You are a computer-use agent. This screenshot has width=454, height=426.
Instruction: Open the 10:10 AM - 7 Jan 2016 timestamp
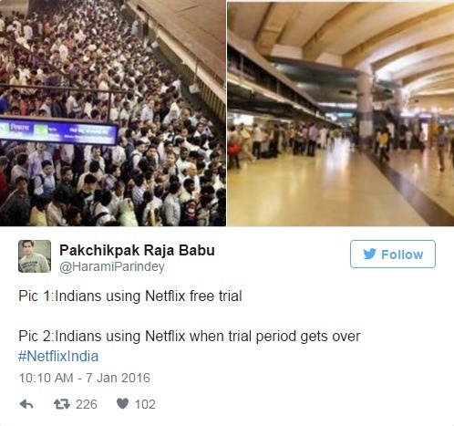85,378
